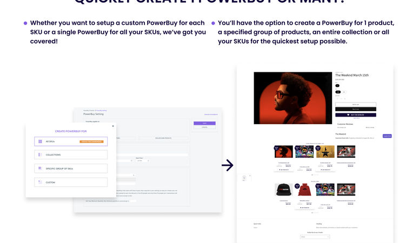
Task: Click the link at top right of settings page
Action: coord(211,114)
